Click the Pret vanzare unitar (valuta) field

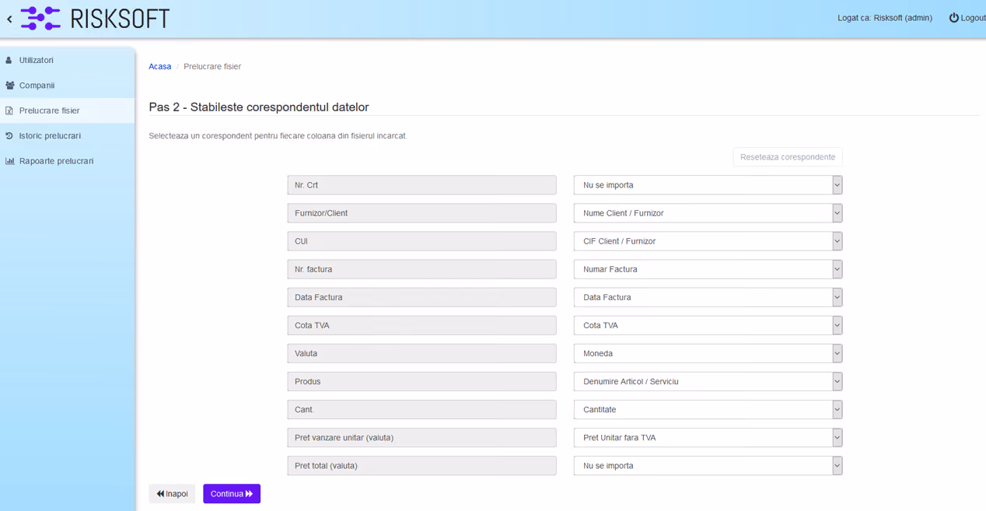click(x=421, y=437)
